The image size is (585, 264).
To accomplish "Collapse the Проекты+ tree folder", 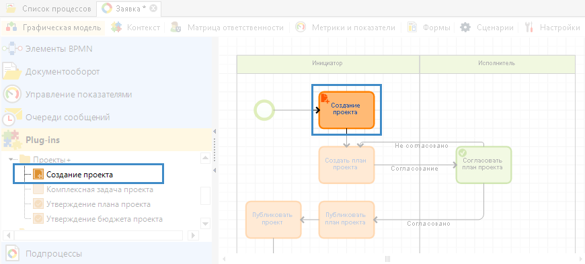I will 11,160.
